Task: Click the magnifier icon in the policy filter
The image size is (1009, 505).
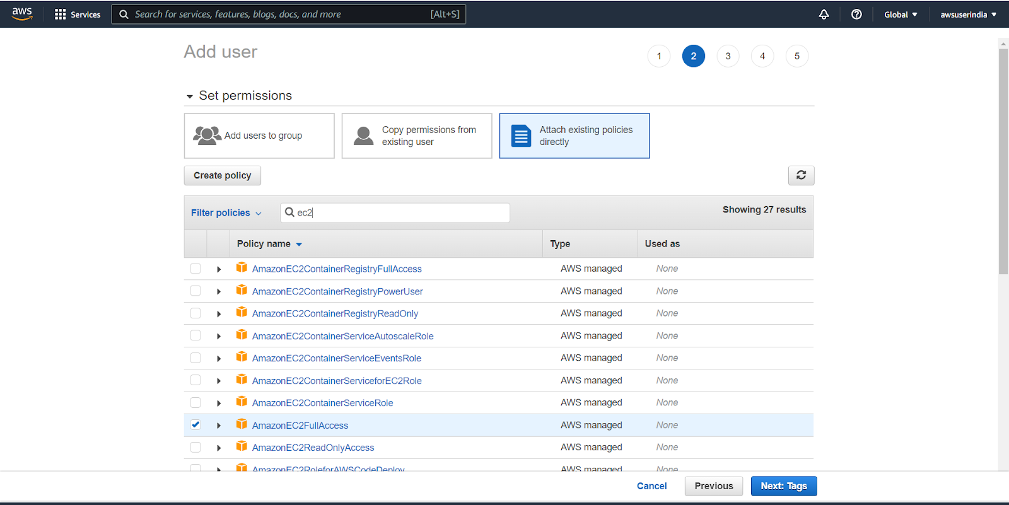Action: [x=289, y=212]
